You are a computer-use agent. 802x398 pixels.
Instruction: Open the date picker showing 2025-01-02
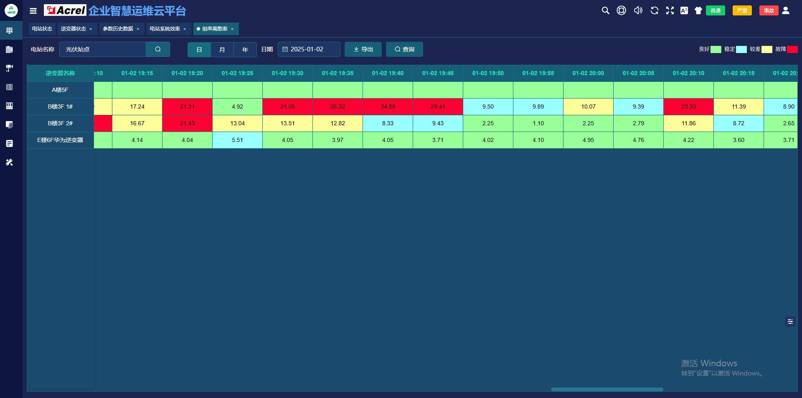309,49
